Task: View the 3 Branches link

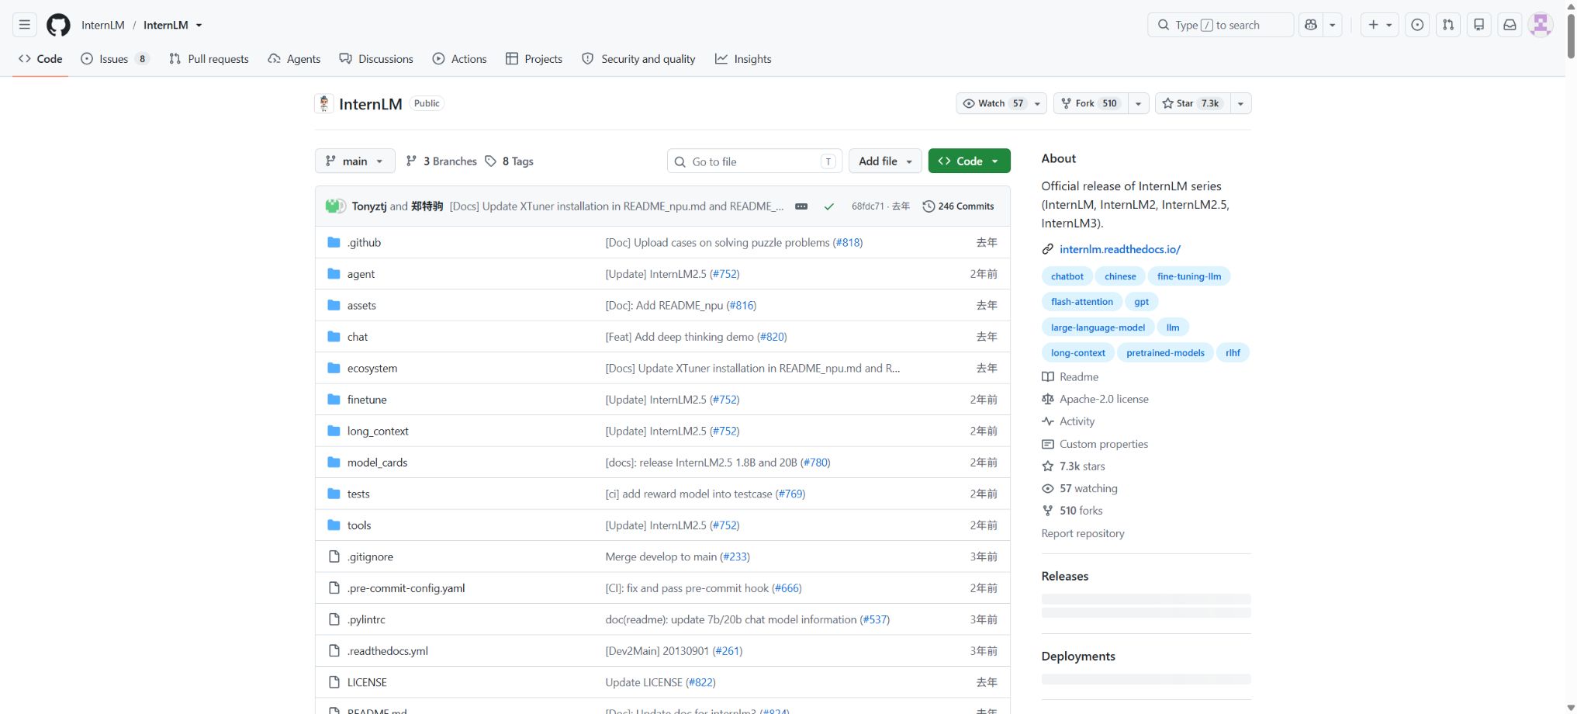Action: (x=441, y=161)
